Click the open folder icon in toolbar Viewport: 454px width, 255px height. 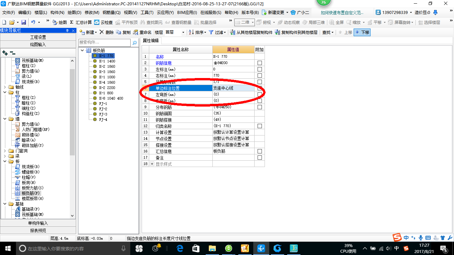[12, 22]
